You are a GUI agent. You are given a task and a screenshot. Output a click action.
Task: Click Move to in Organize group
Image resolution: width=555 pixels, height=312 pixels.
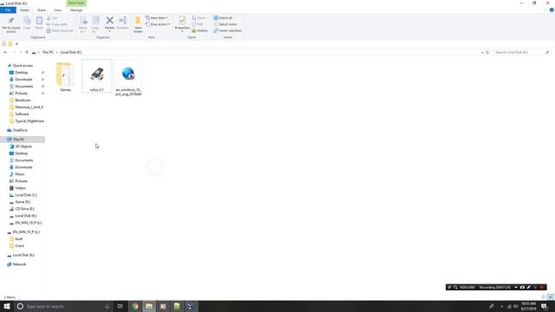(x=83, y=24)
